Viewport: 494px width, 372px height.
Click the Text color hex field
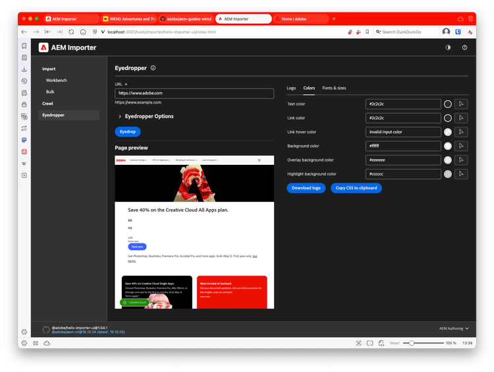[403, 104]
